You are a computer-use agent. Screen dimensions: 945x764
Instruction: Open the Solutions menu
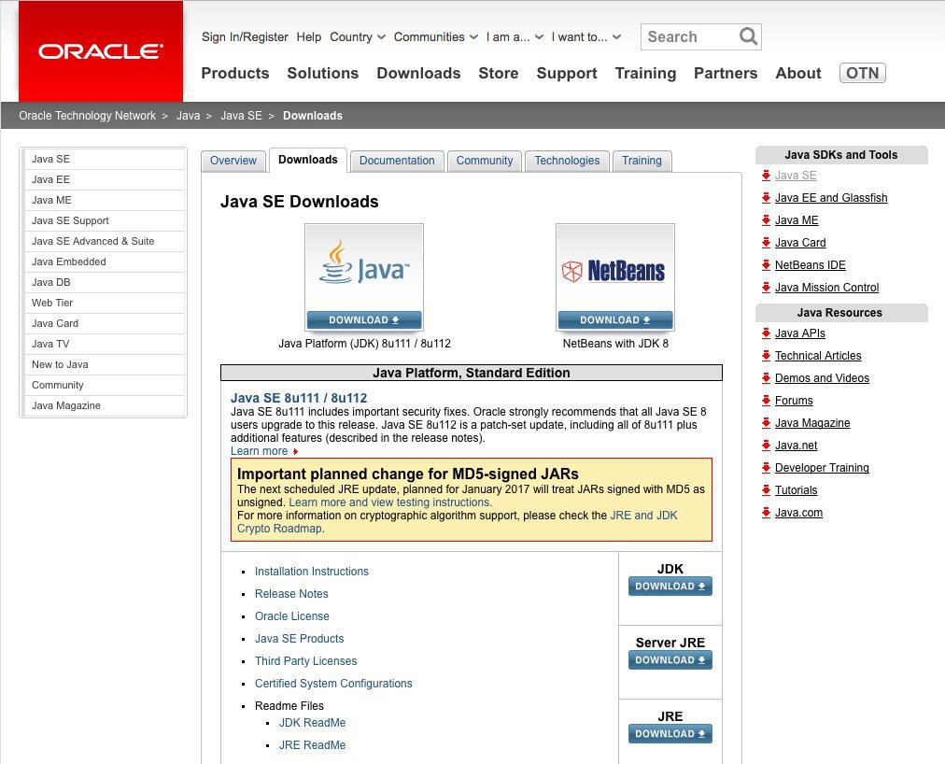coord(322,73)
